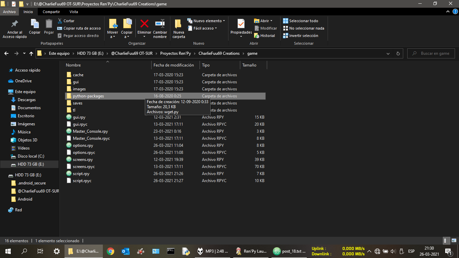This screenshot has width=459, height=258.
Task: Create a new folder with Nueva carpeta
Action: [178, 24]
